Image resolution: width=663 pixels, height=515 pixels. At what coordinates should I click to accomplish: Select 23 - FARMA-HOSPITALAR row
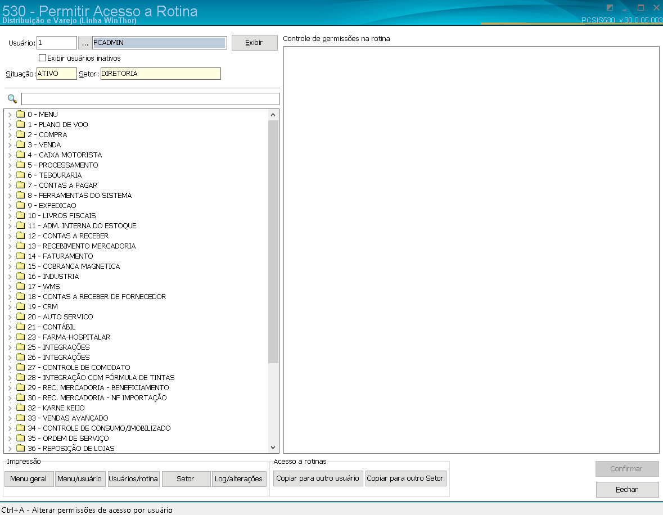pos(69,337)
